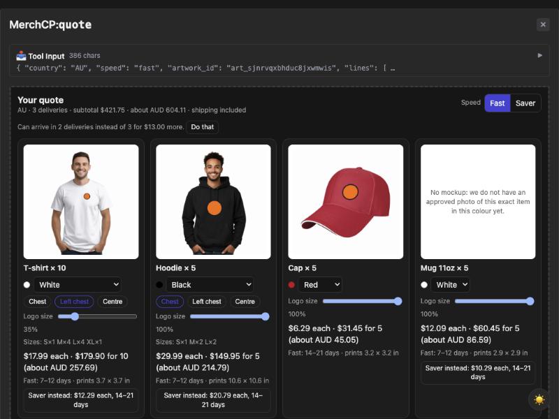This screenshot has height=419, width=559.
Task: Click the Cap × 5 title
Action: point(303,268)
